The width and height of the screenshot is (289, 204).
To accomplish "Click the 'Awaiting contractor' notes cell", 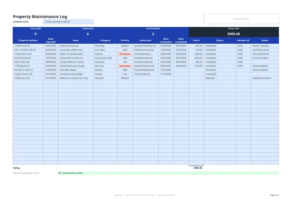I will tap(265, 78).
